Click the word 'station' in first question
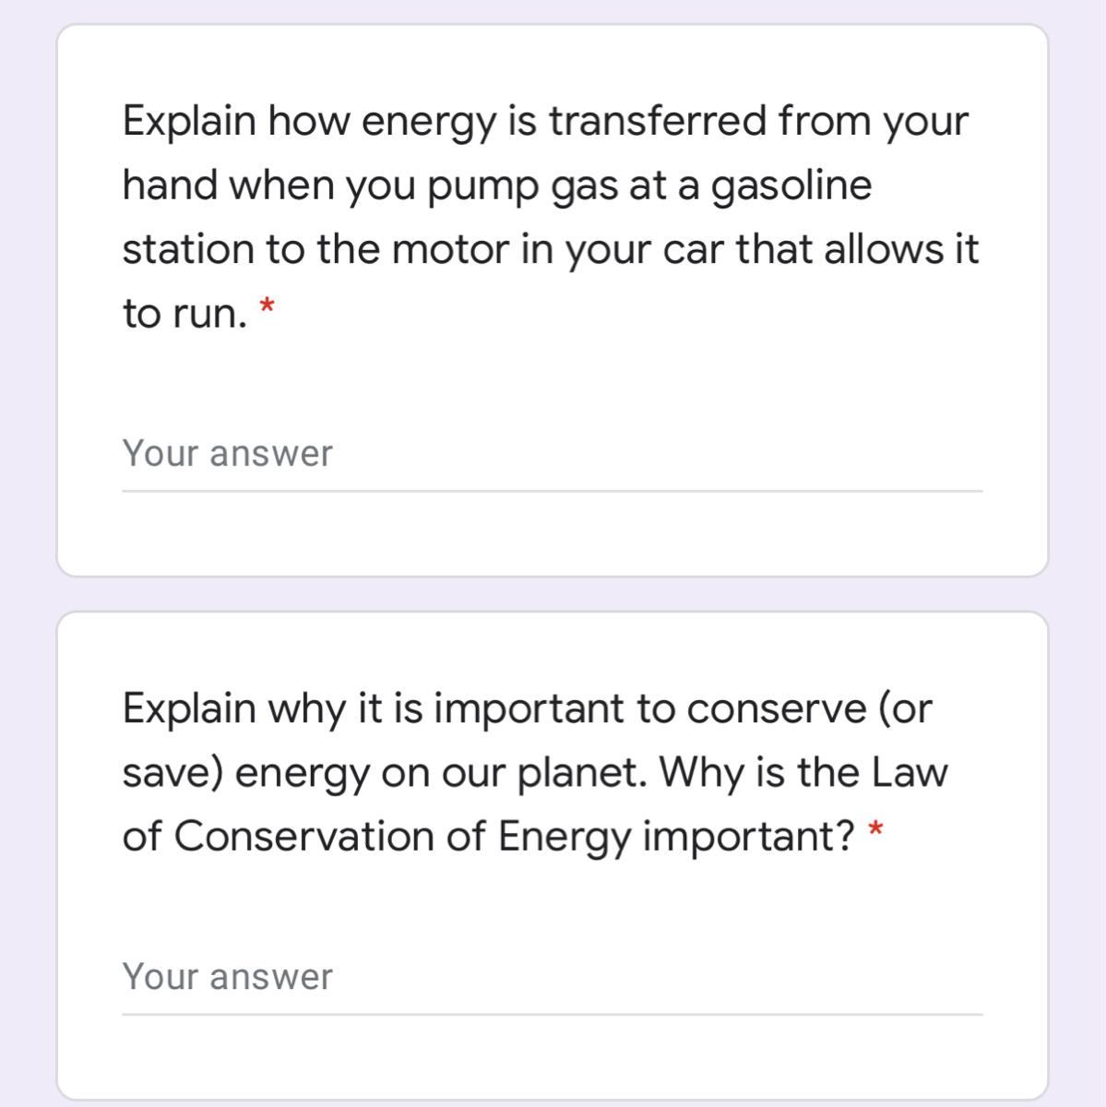This screenshot has height=1107, width=1106. point(189,249)
